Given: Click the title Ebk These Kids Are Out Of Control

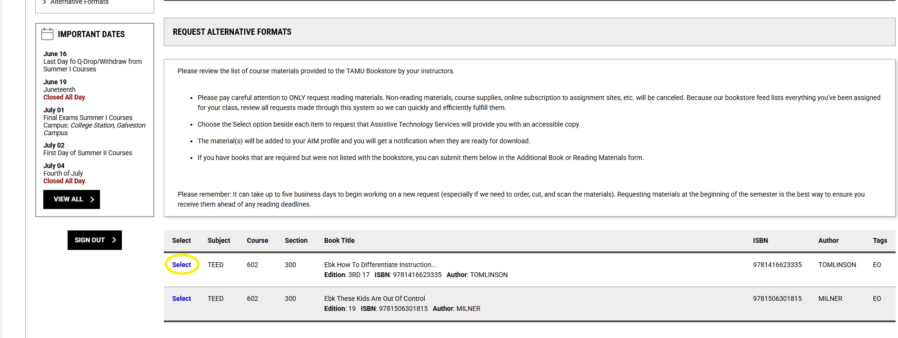Looking at the screenshot, I should coord(375,298).
